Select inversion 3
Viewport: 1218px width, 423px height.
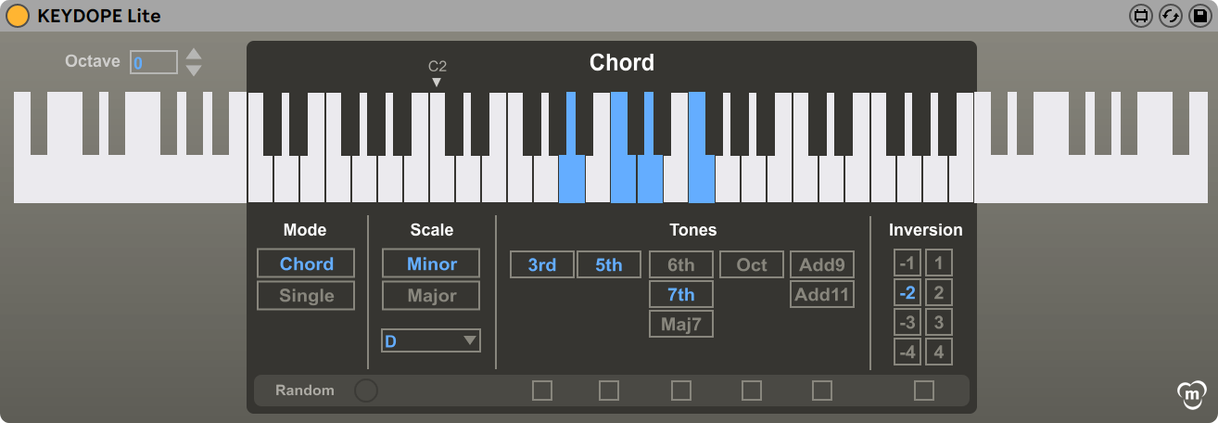[938, 323]
